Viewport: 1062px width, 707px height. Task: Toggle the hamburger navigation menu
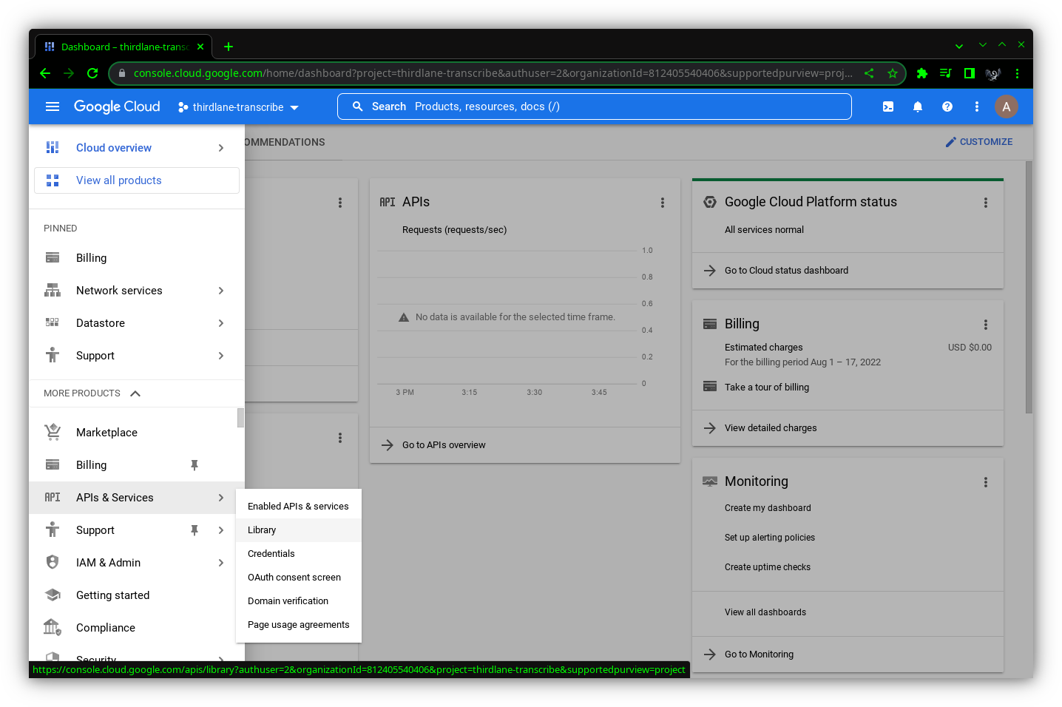click(x=53, y=106)
